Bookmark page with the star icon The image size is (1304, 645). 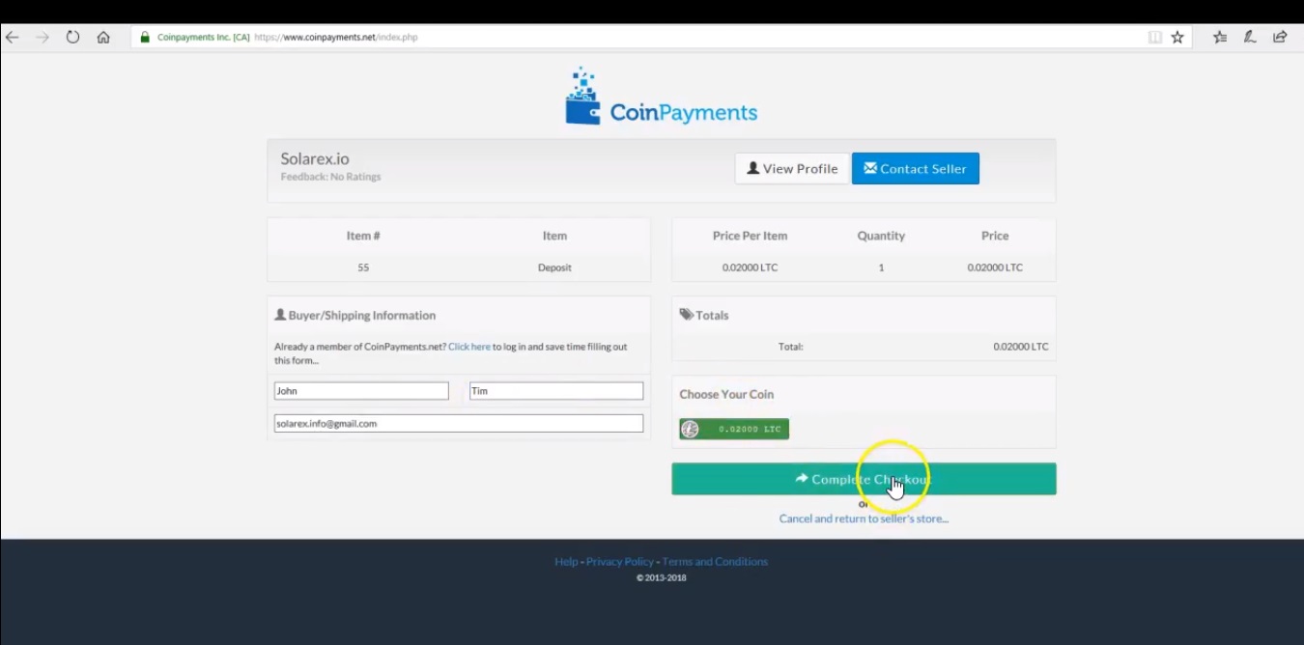[x=1177, y=38]
